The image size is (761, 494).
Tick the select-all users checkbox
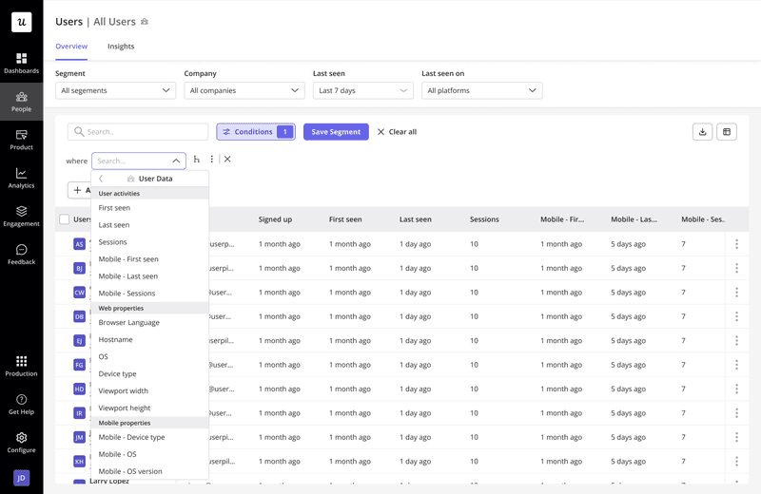pyautogui.click(x=65, y=219)
